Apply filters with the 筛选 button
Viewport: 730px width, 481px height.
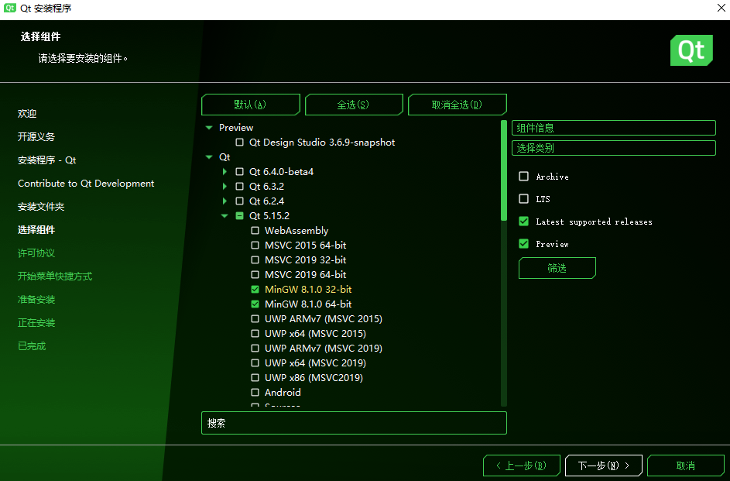pos(557,268)
